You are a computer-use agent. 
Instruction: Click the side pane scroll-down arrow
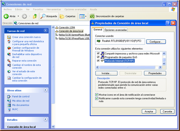pos(53,127)
